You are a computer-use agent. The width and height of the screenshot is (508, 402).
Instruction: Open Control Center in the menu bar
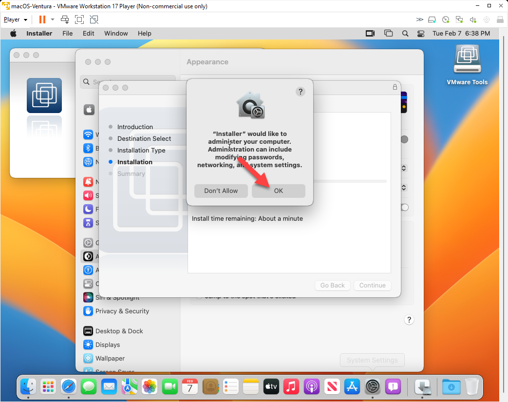(x=421, y=34)
